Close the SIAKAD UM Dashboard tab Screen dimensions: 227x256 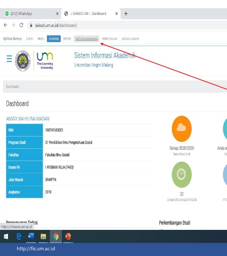click(117, 14)
